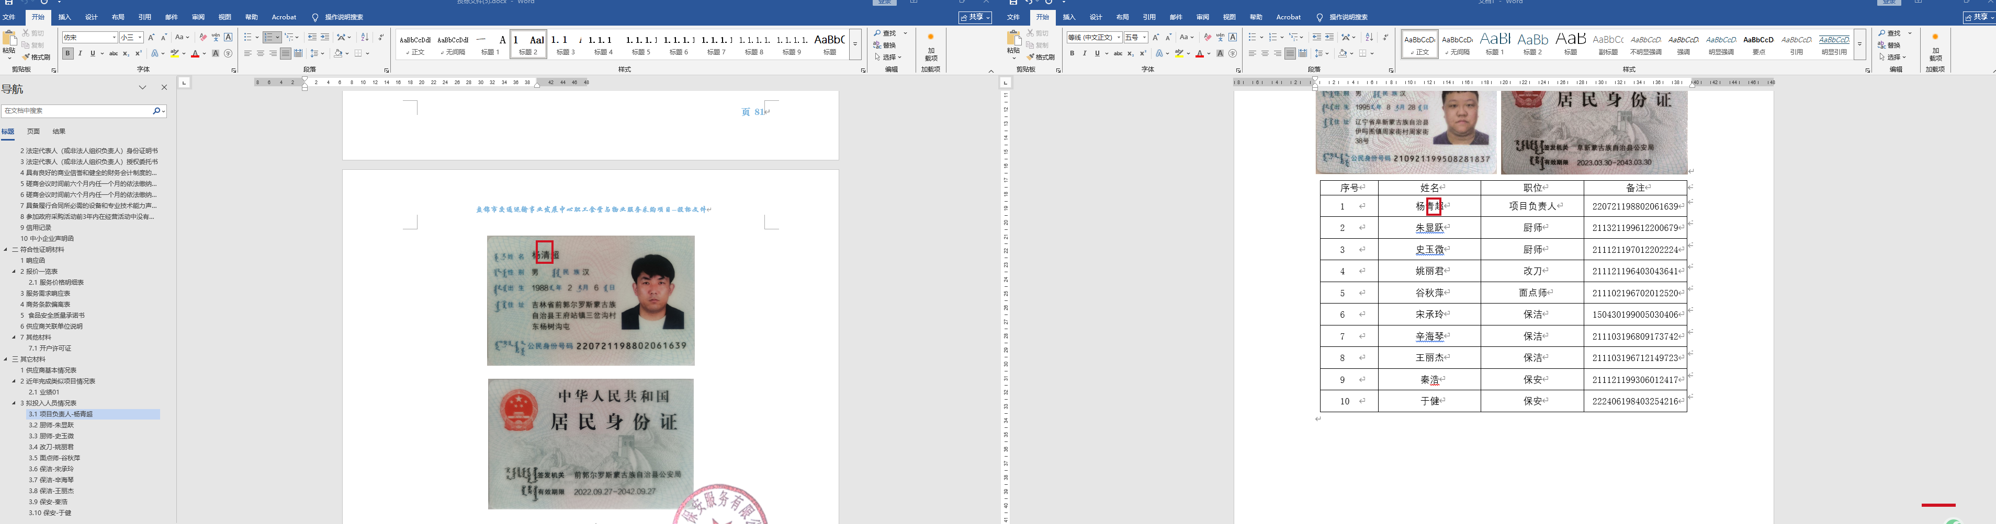Click Enclose Characters in right Word window
Screen dimensions: 1996x524
coord(1232,53)
